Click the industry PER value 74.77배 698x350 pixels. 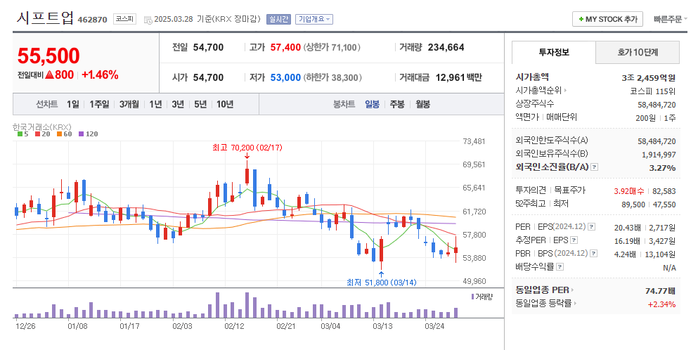pyautogui.click(x=660, y=291)
